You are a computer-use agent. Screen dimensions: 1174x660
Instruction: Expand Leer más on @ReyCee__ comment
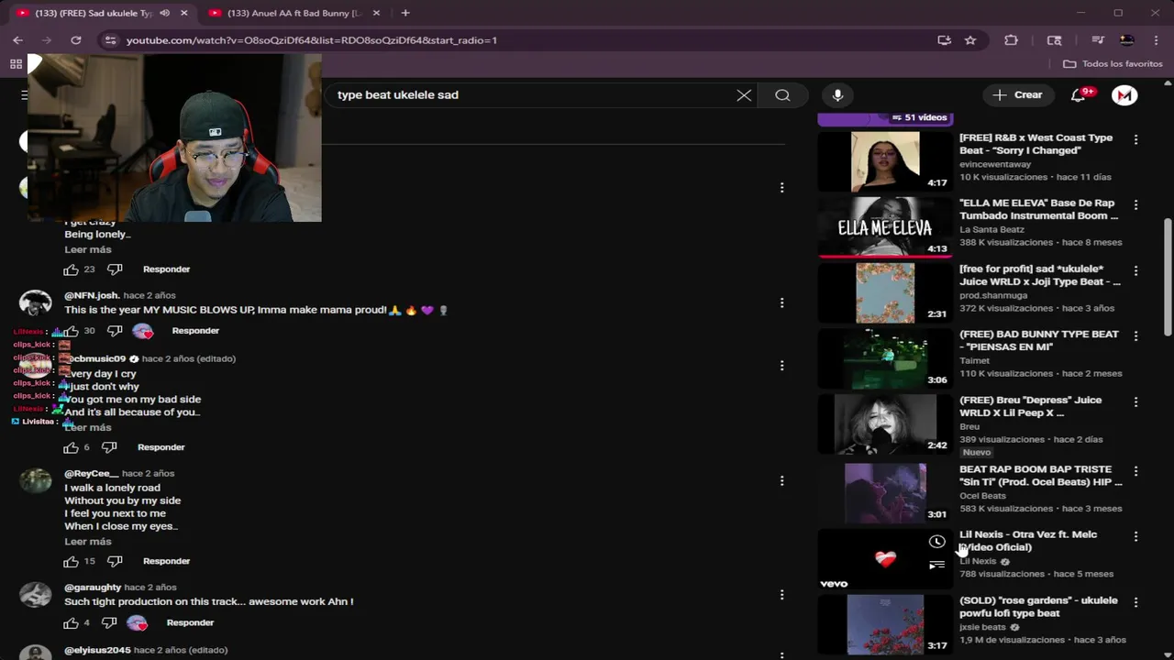88,542
